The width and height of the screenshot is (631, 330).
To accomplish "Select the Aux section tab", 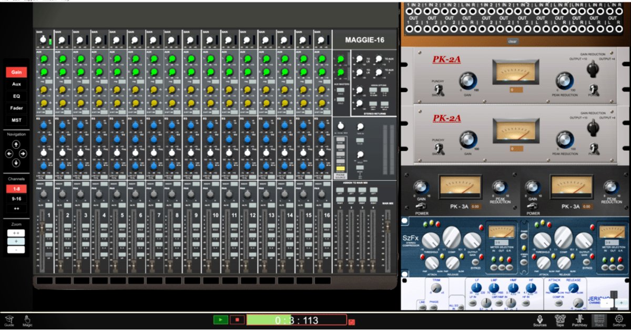I will click(16, 84).
